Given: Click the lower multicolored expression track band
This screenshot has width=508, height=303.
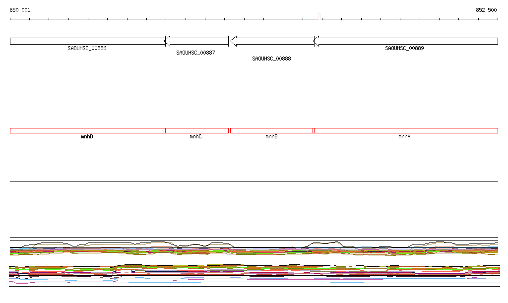Looking at the screenshot, I should [x=253, y=271].
